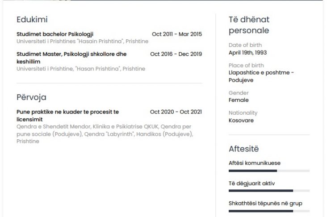Click the Të dëgjuarit aktiv skill level bar
331x217 pixels.
pos(269,191)
